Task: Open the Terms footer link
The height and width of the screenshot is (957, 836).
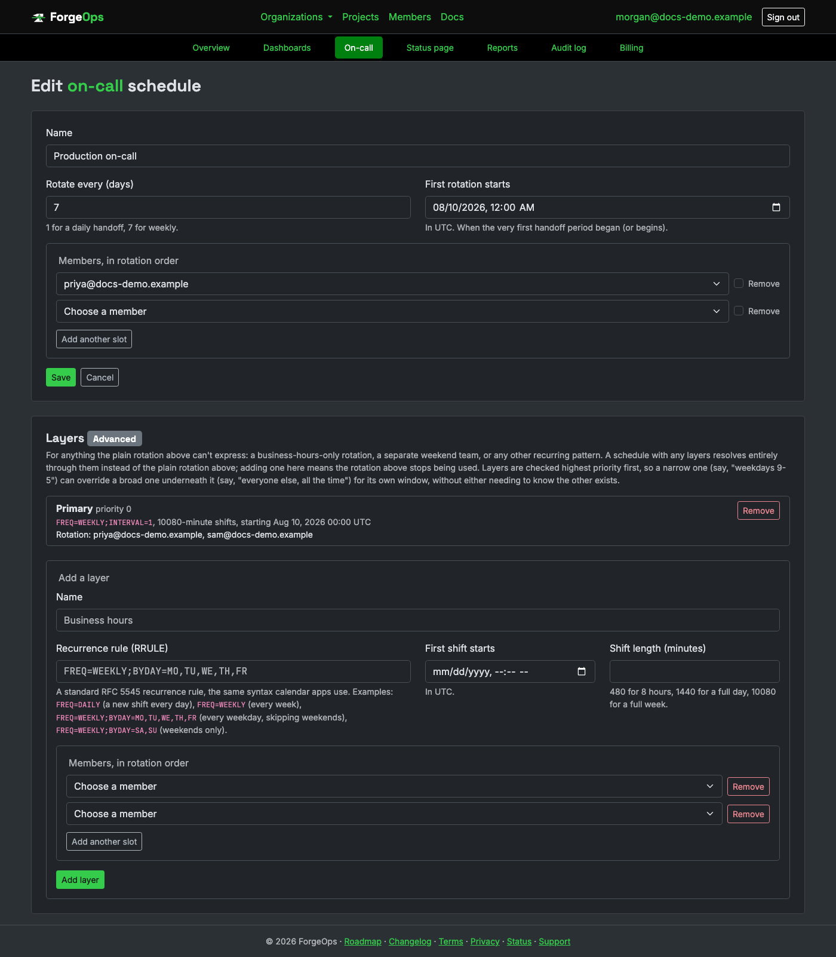Action: tap(451, 941)
